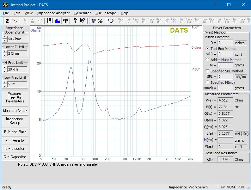
Task: Select the L IN input icon
Action: [25, 21]
